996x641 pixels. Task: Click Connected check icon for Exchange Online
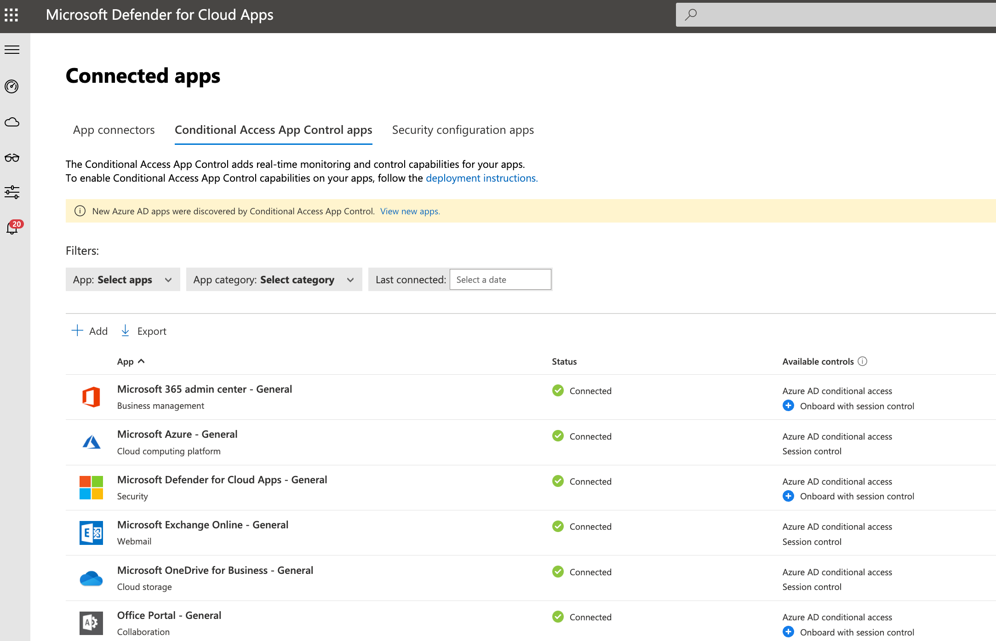[x=558, y=526]
